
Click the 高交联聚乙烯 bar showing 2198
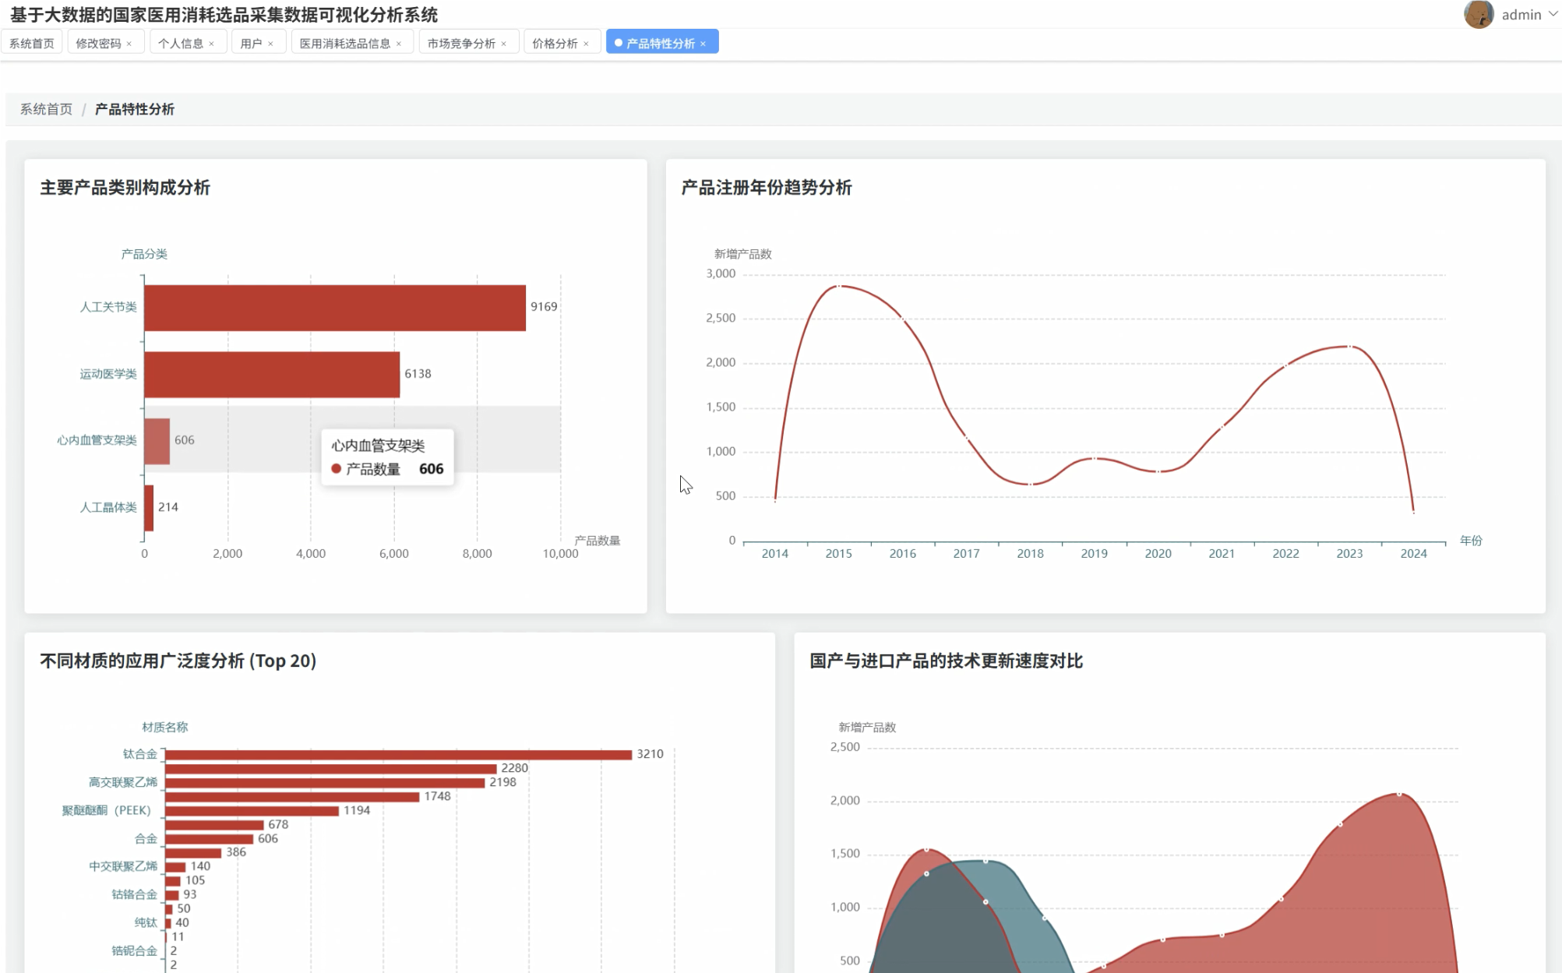click(325, 783)
